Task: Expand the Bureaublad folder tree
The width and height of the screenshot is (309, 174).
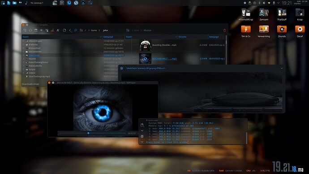Action: point(24,48)
